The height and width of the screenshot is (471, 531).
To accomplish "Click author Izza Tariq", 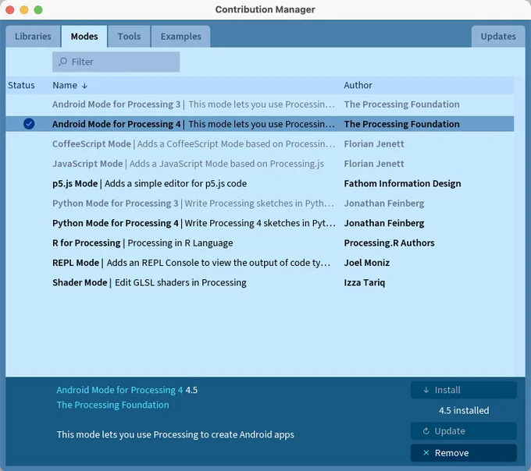I will coord(365,282).
